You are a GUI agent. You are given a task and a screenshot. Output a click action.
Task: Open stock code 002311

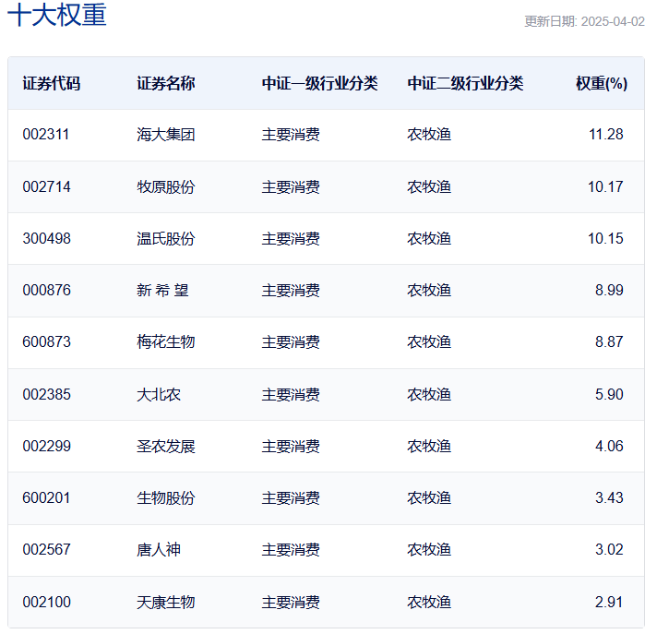(x=46, y=135)
